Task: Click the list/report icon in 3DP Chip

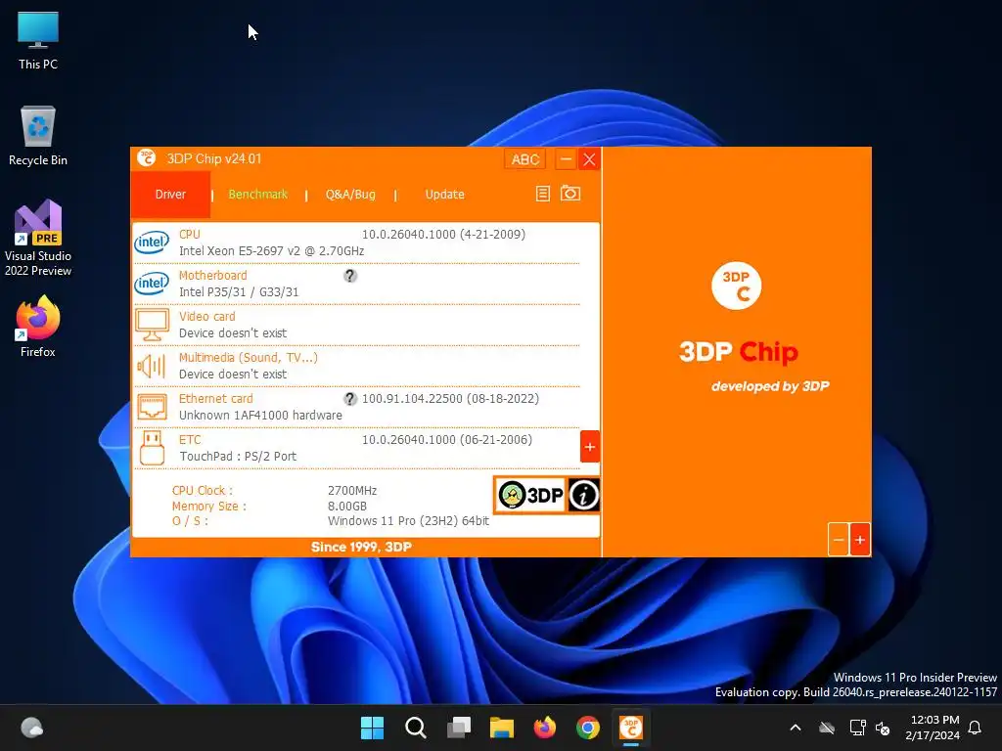Action: 542,194
